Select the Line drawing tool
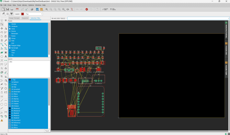The width and height of the screenshot is (230, 135). tap(2, 101)
